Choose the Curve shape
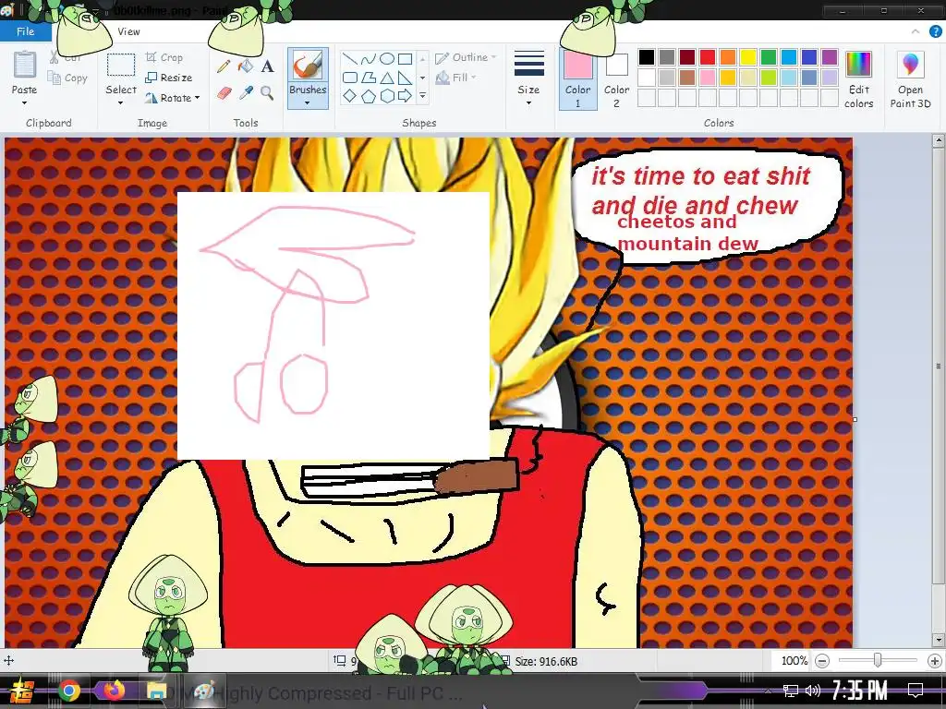 [x=369, y=58]
